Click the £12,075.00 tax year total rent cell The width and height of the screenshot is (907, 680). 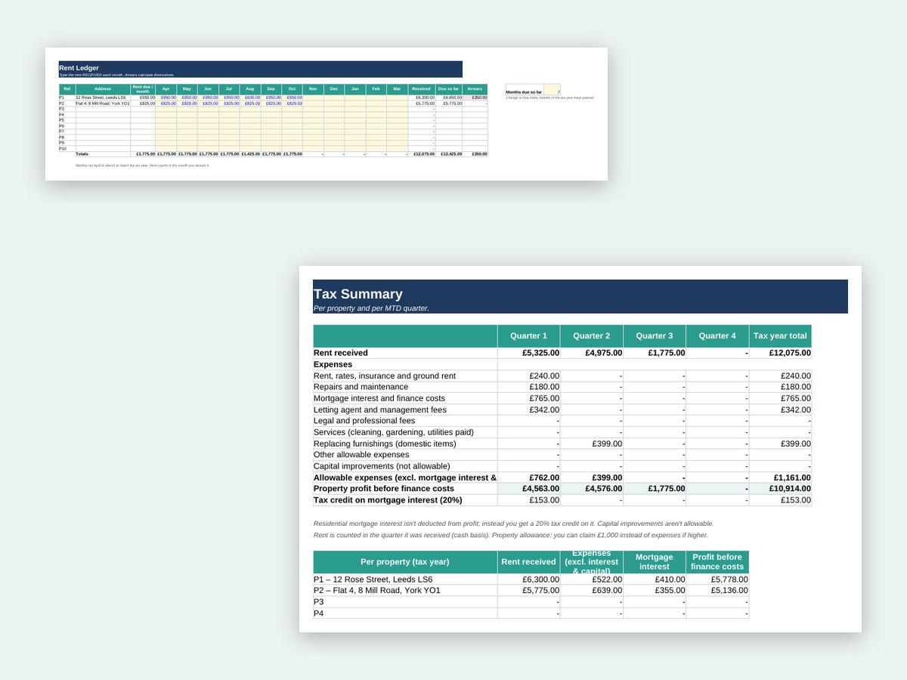(x=780, y=353)
